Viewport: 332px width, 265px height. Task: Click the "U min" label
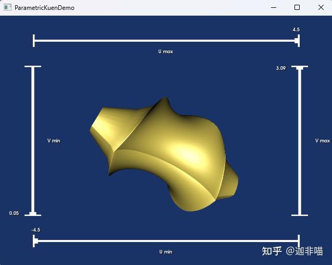[166, 252]
